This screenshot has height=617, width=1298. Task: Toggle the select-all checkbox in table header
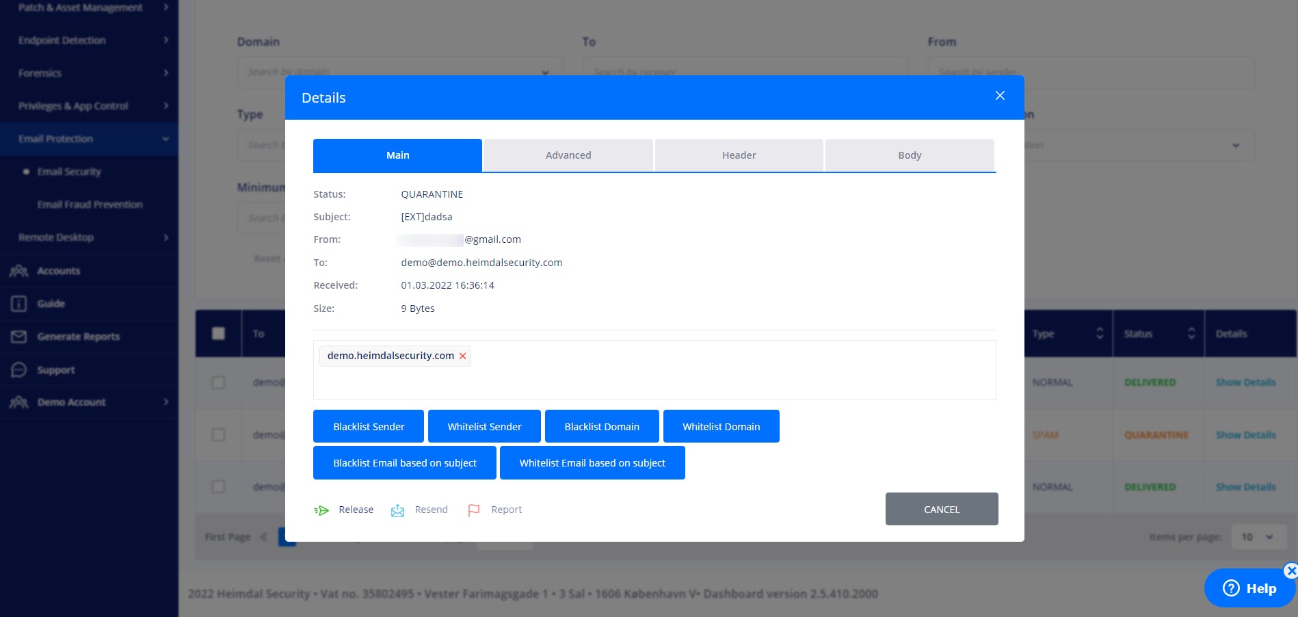(218, 333)
